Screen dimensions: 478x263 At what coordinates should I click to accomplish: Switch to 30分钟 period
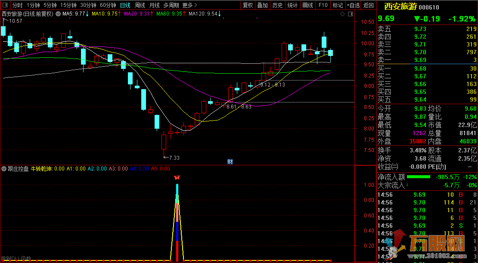88,5
